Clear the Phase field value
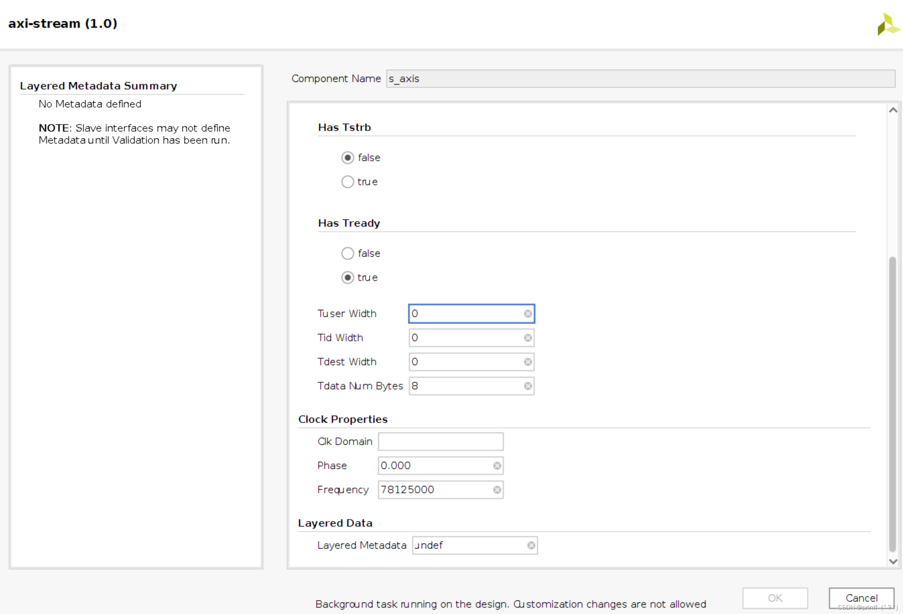Image resolution: width=903 pixels, height=614 pixels. (497, 466)
